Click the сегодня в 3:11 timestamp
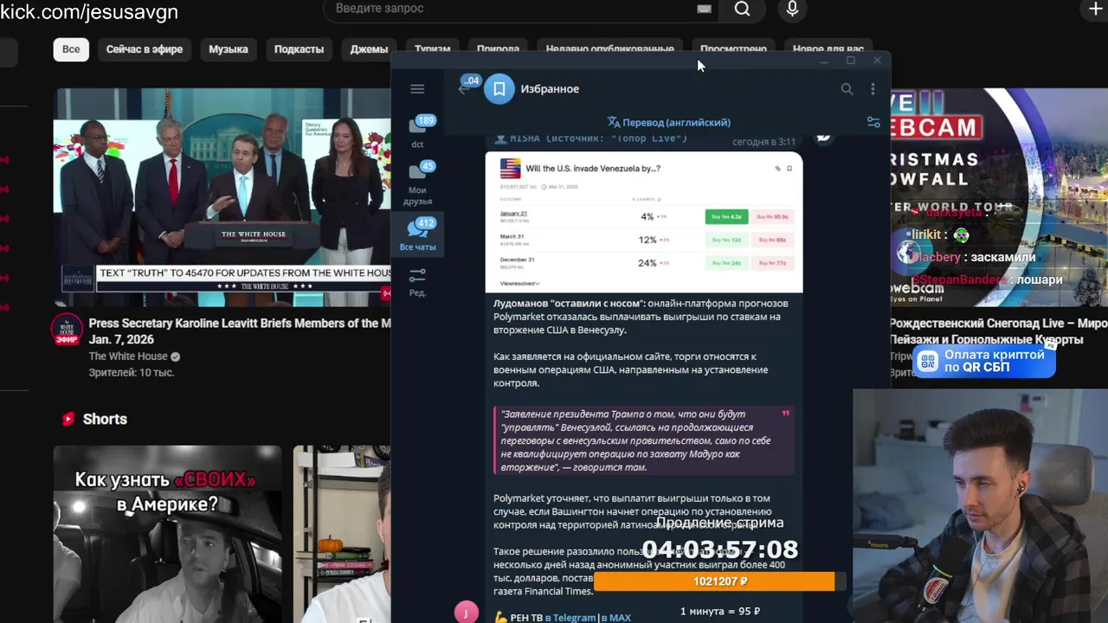1108x623 pixels. click(x=763, y=142)
